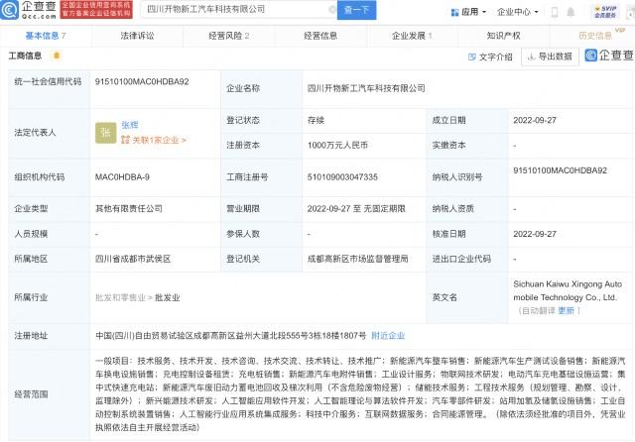The image size is (635, 442).
Task: Click the 批发和零售业 industry link
Action: (120, 297)
